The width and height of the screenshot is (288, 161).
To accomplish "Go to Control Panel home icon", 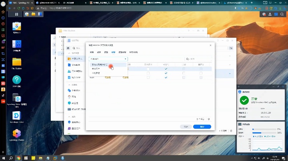I will click(x=68, y=48).
